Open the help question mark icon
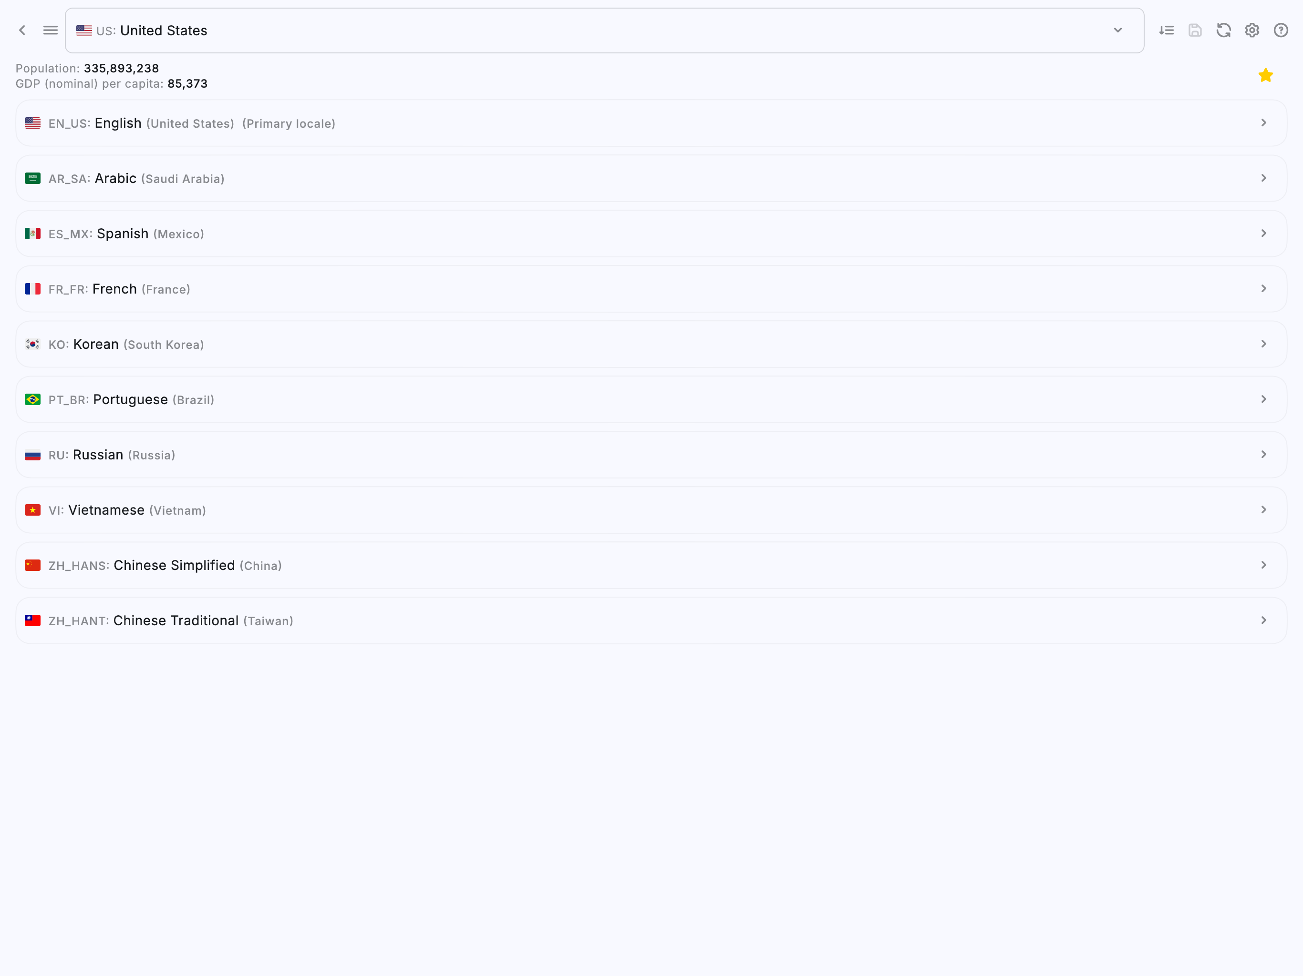This screenshot has width=1303, height=976. [1281, 30]
